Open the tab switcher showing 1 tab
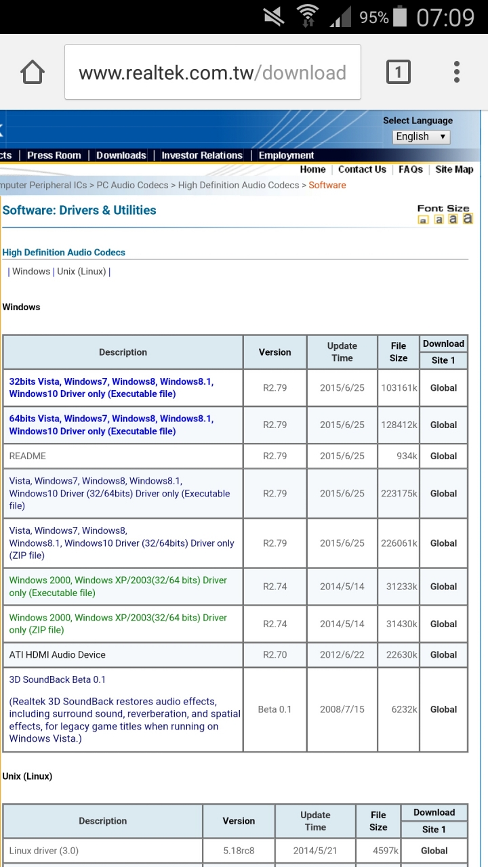 click(398, 72)
